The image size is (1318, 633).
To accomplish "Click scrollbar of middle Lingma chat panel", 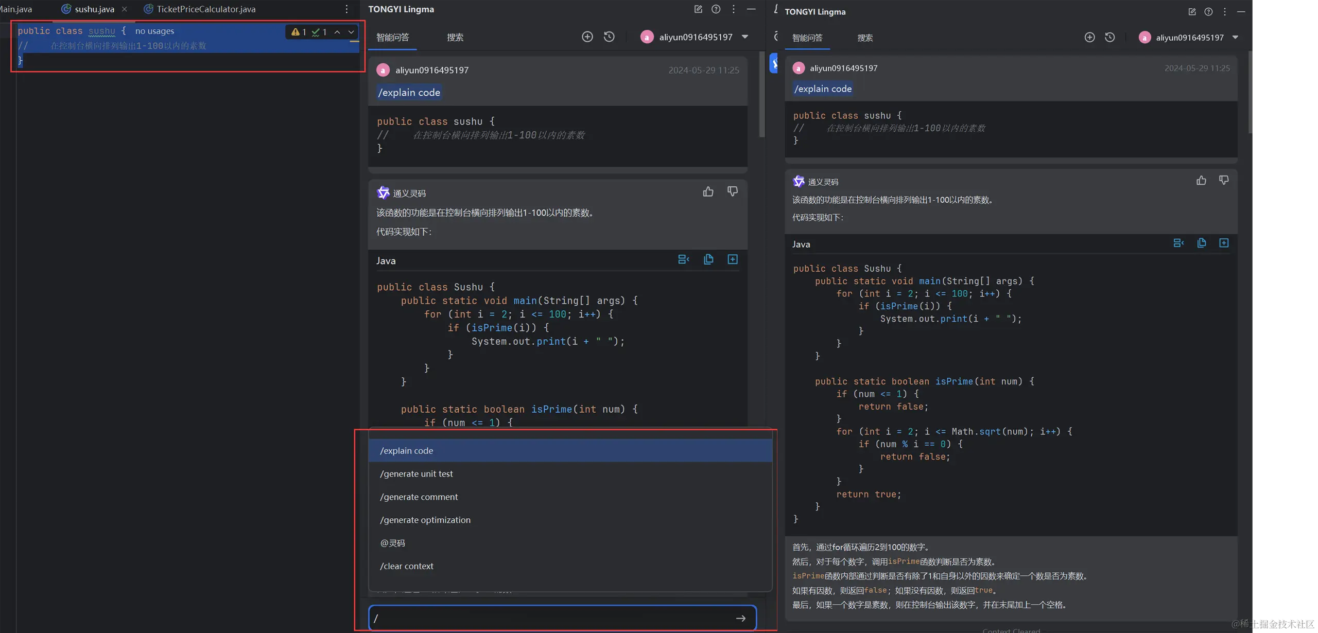I will (x=762, y=94).
